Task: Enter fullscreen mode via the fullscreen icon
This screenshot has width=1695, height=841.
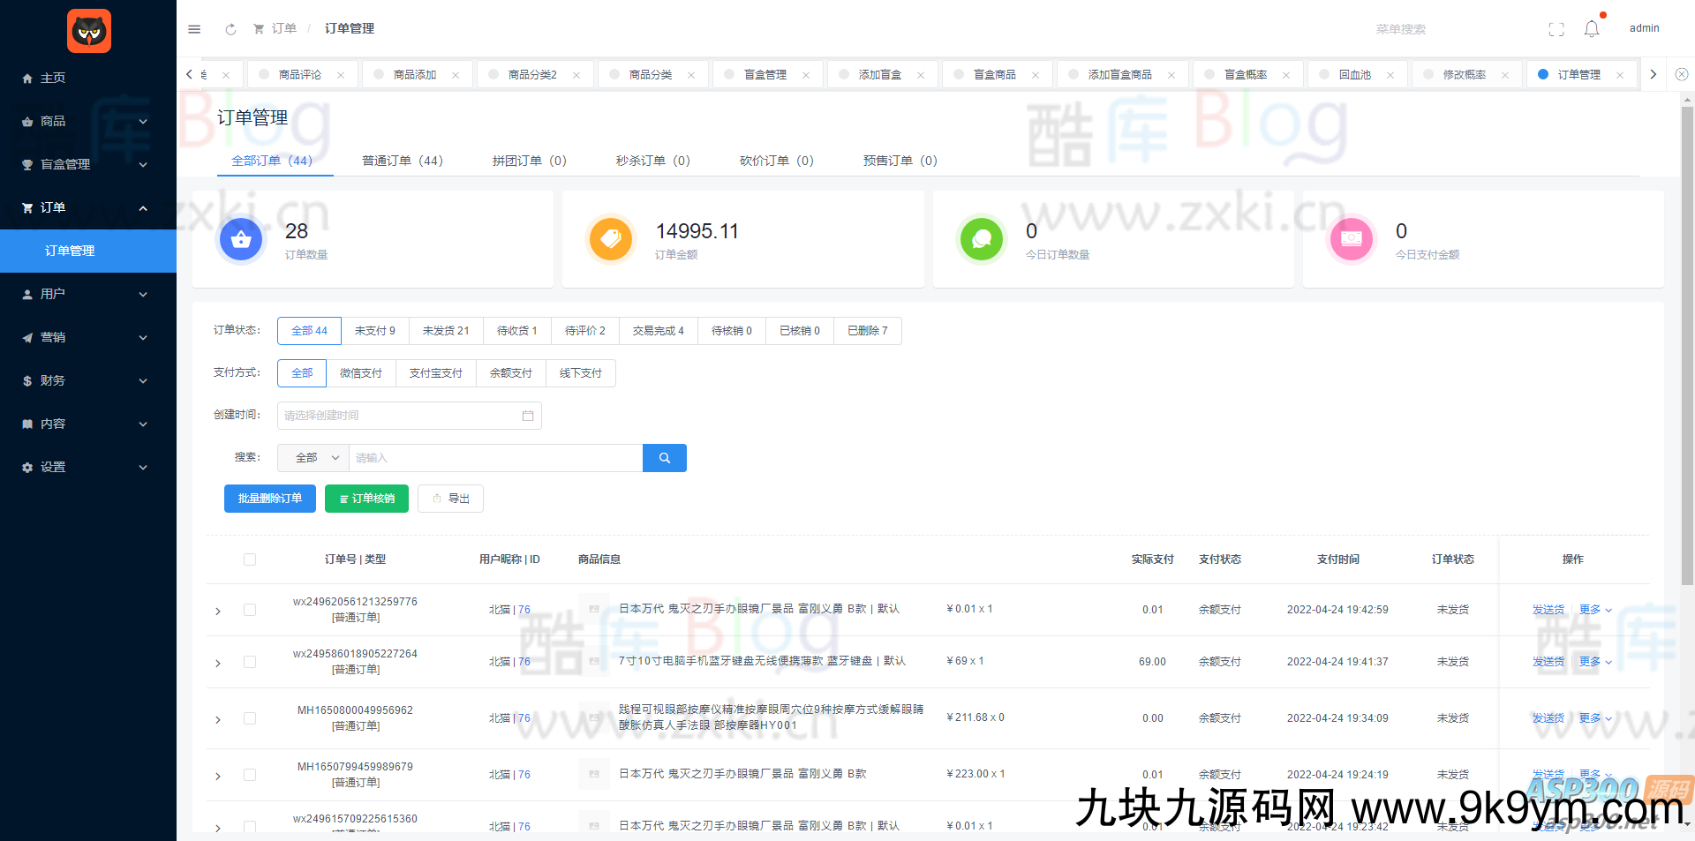Action: pyautogui.click(x=1556, y=28)
